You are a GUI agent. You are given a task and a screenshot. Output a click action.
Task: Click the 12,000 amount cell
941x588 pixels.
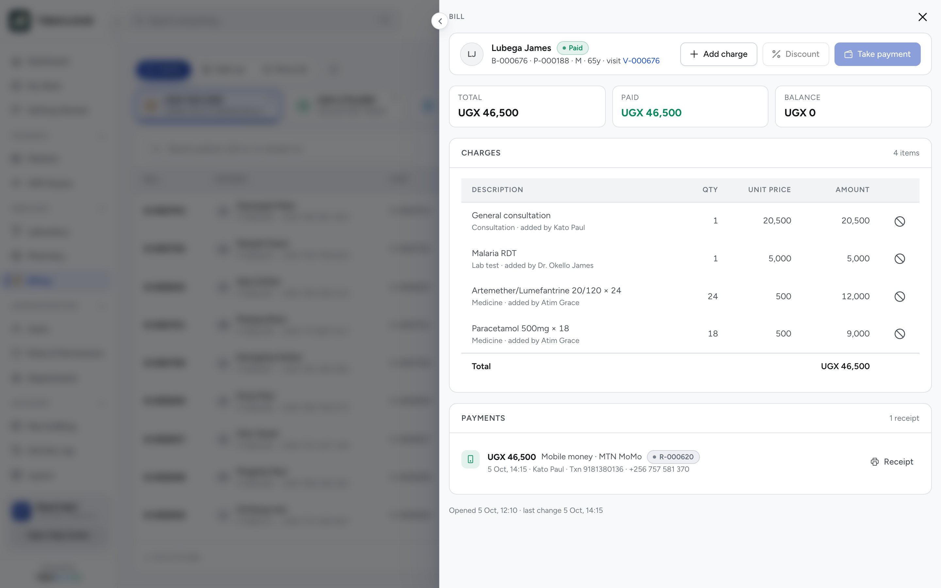coord(855,296)
